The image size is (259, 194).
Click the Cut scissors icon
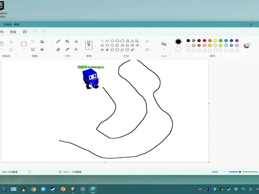point(11,41)
